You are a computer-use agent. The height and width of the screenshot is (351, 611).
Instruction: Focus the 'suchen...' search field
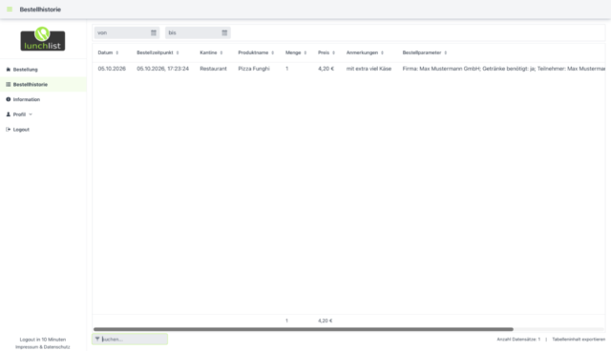pyautogui.click(x=130, y=339)
